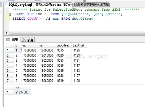This screenshot has height=107, width=145.
Task: Click the messages document icon on 消息 tab
Action: point(24,40)
